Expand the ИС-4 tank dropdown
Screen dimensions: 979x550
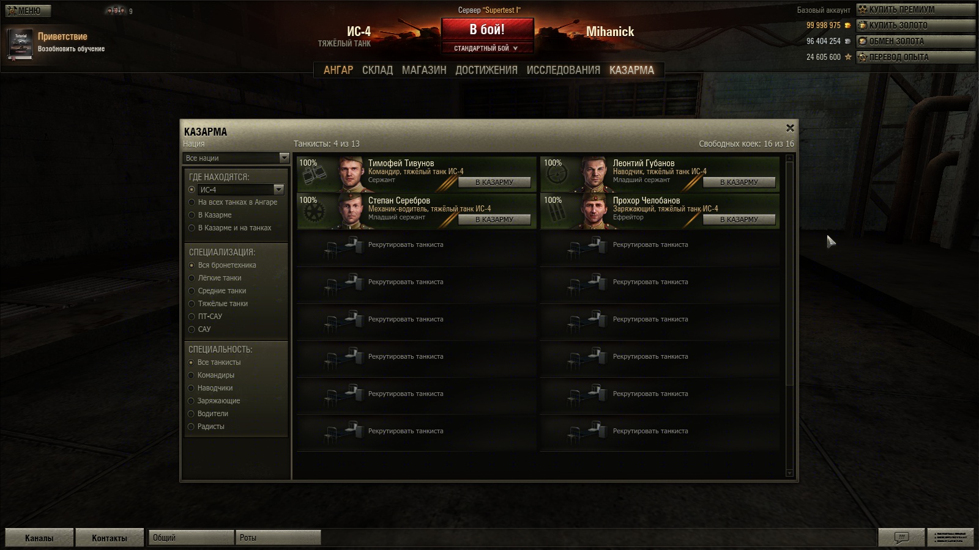click(240, 189)
